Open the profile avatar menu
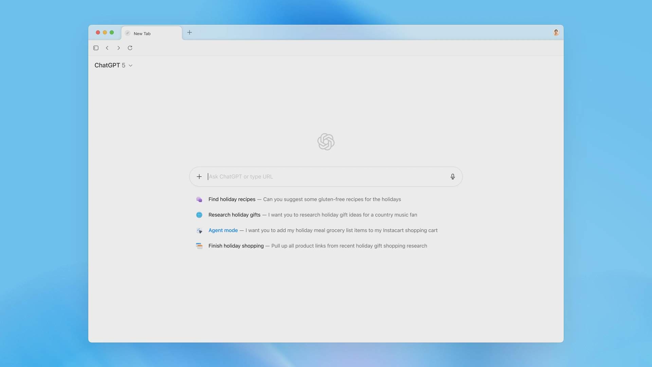This screenshot has width=652, height=367. (x=556, y=33)
